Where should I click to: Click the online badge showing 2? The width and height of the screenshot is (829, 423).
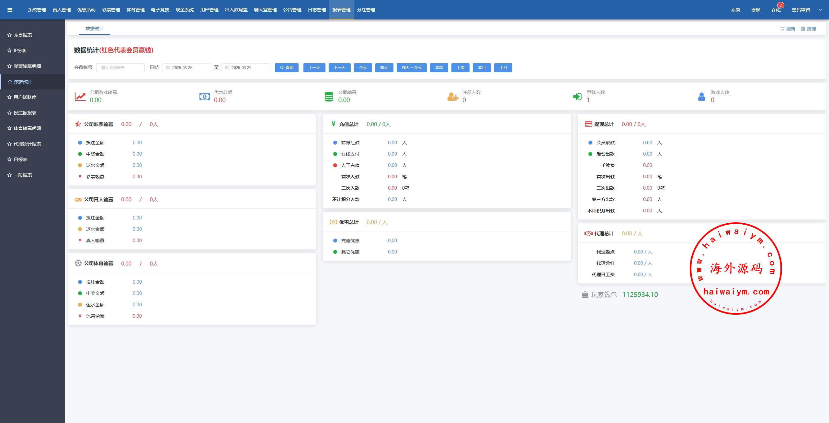[x=781, y=5]
